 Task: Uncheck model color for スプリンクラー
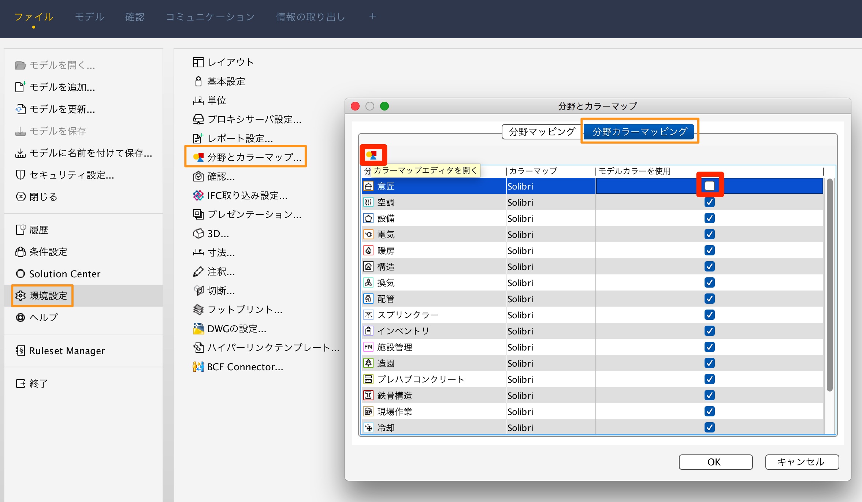[709, 315]
